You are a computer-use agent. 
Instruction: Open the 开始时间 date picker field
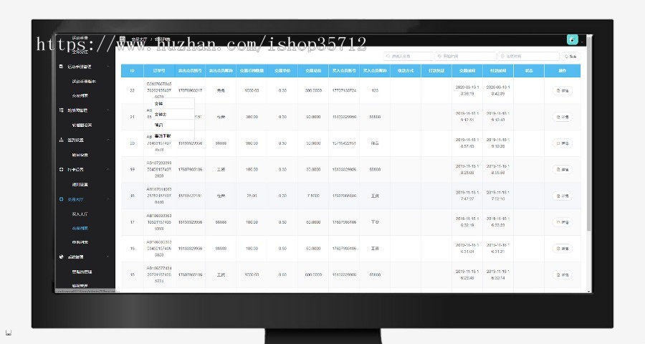point(465,56)
